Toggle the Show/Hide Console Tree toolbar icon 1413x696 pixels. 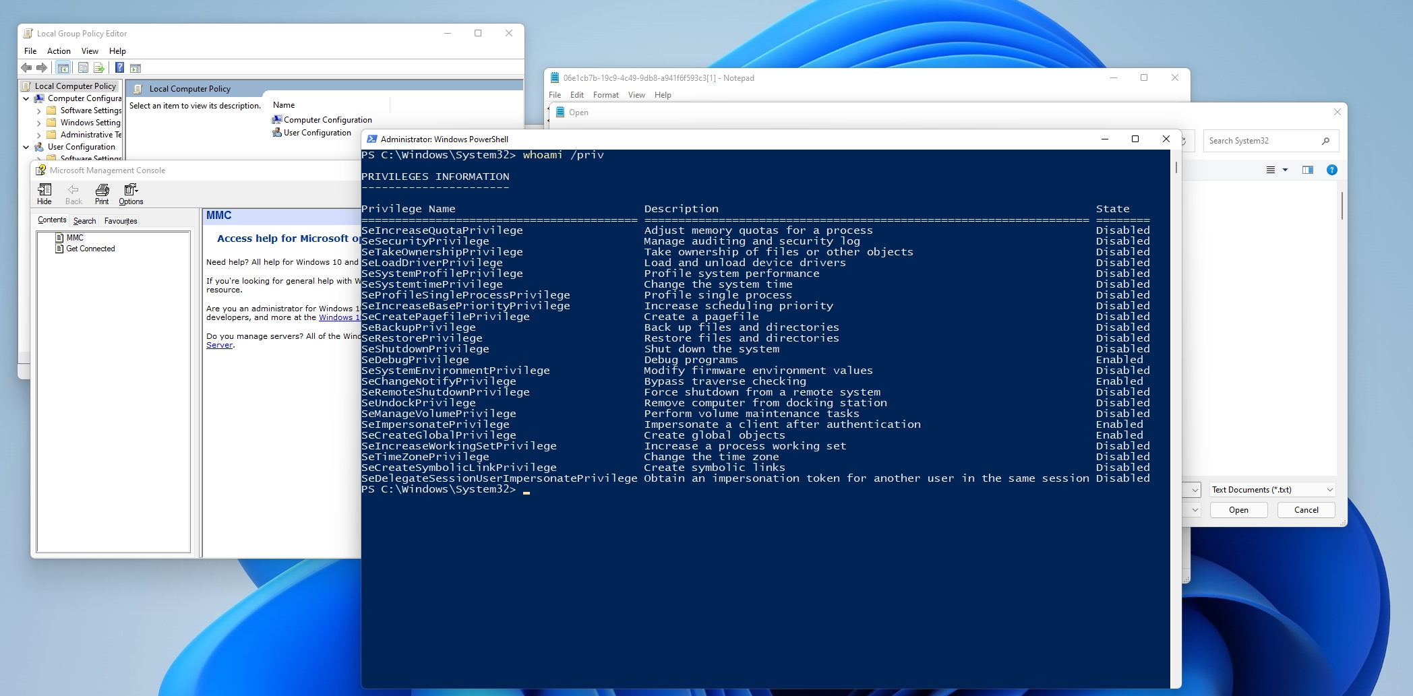pos(63,67)
